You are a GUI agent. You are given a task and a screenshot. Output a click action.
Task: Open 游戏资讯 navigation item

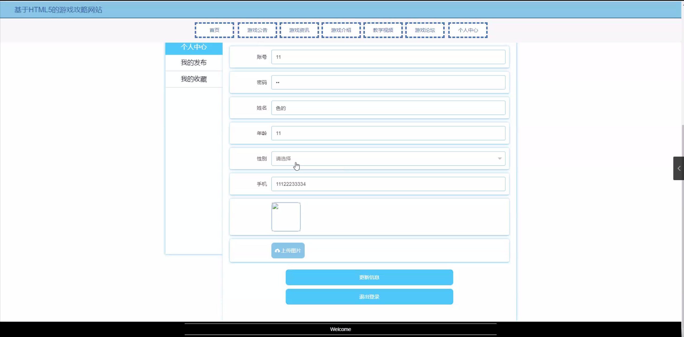point(299,30)
